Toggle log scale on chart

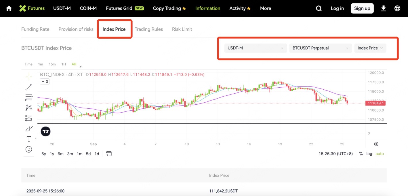click(x=369, y=154)
